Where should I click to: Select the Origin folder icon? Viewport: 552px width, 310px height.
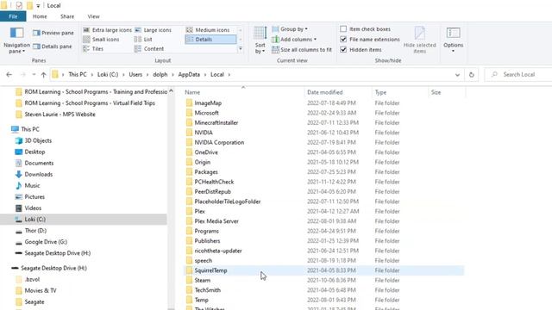tap(189, 162)
